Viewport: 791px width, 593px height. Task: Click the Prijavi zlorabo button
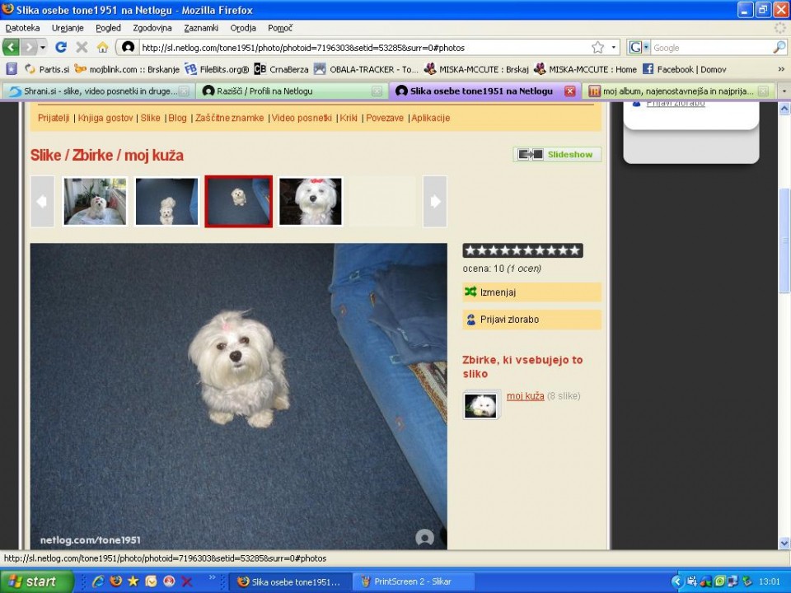coord(531,320)
